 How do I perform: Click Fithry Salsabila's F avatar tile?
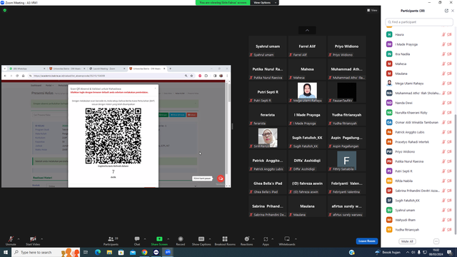346,161
